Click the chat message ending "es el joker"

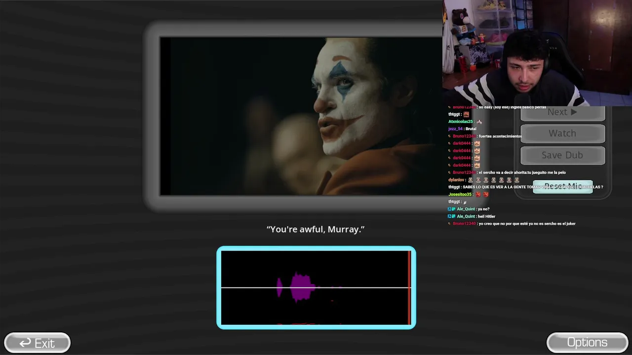[527, 224]
